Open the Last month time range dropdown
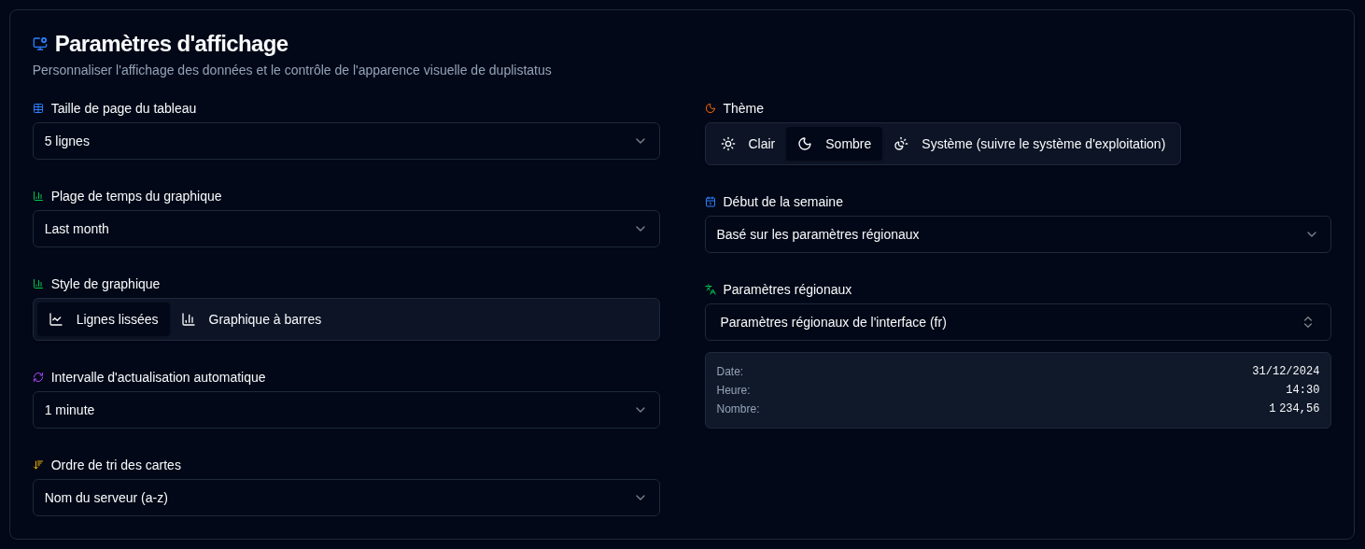This screenshot has width=1365, height=549. pos(346,229)
